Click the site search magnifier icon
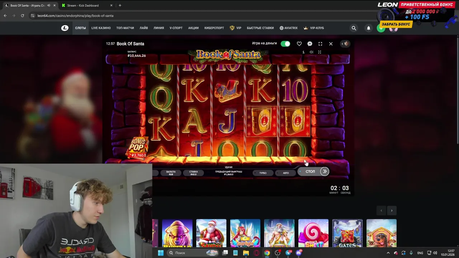Screen dimensions: 459x258 (354, 28)
